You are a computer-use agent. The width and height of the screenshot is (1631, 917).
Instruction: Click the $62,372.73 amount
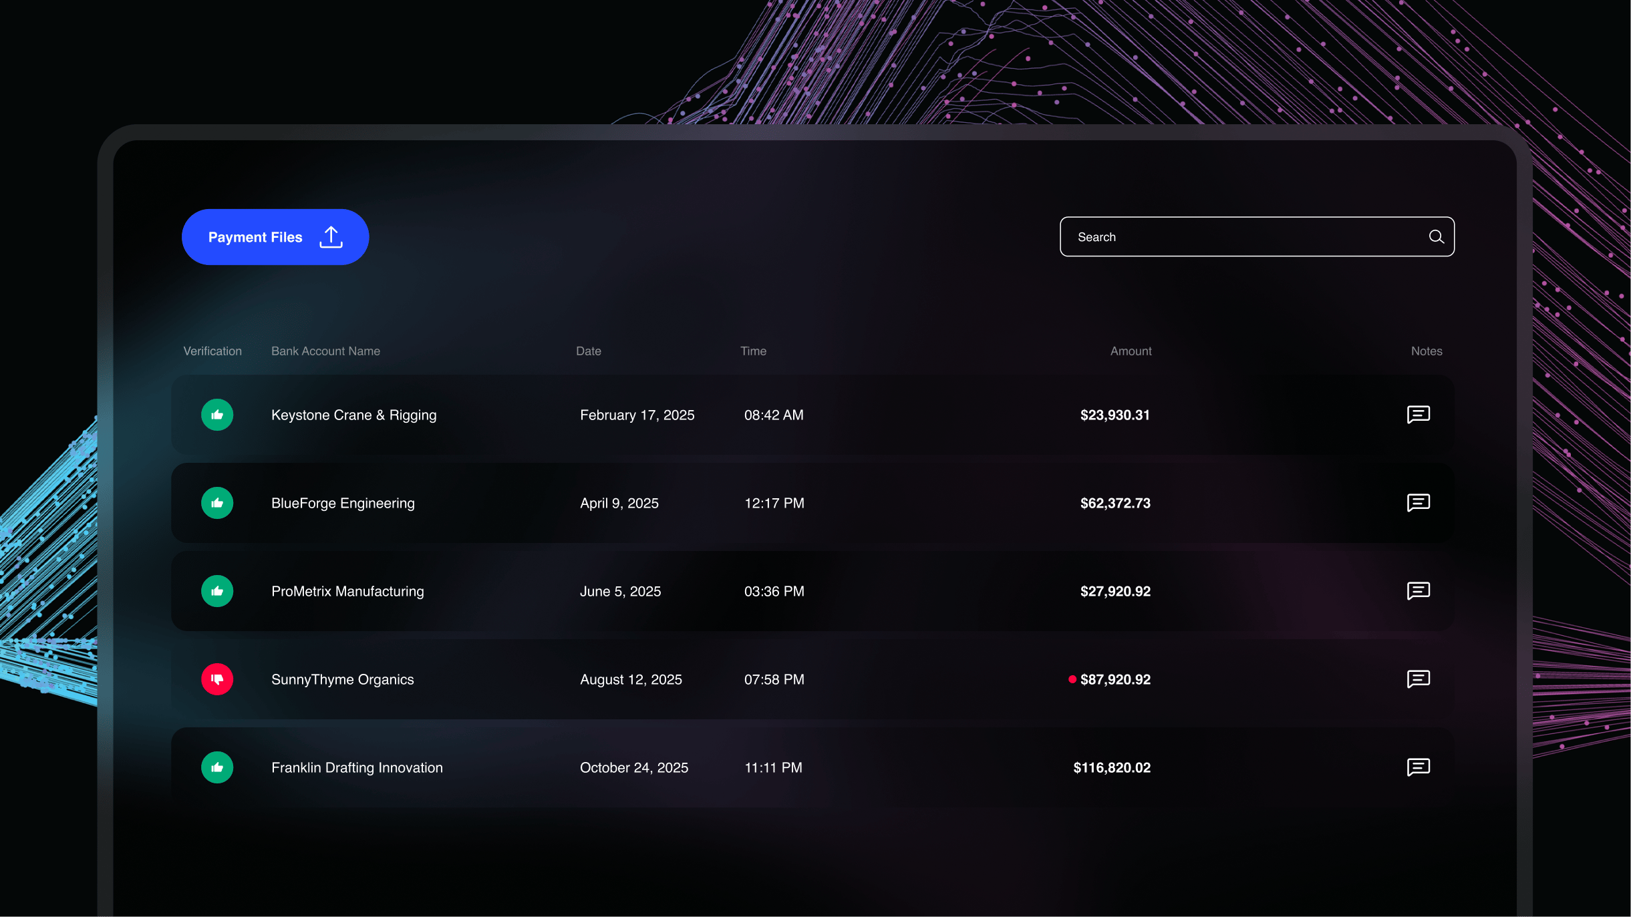[x=1115, y=504]
